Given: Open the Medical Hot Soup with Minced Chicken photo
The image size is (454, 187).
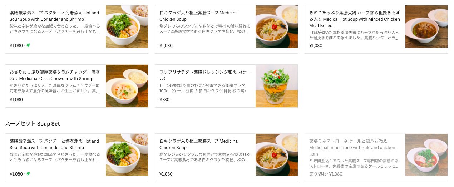Looking at the screenshot, I should (x=426, y=27).
